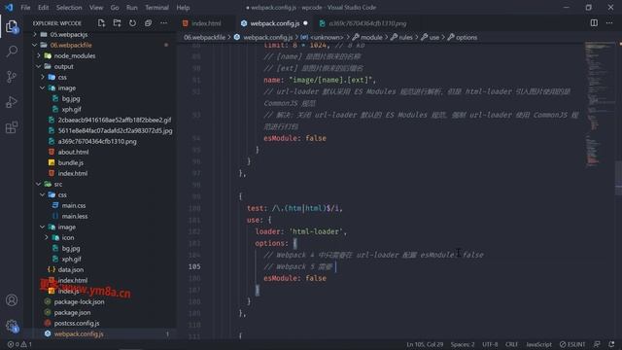Open Run and Debug view

click(12, 102)
